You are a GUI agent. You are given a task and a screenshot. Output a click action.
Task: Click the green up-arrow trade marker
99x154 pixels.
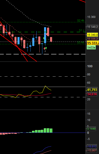coord(46,48)
